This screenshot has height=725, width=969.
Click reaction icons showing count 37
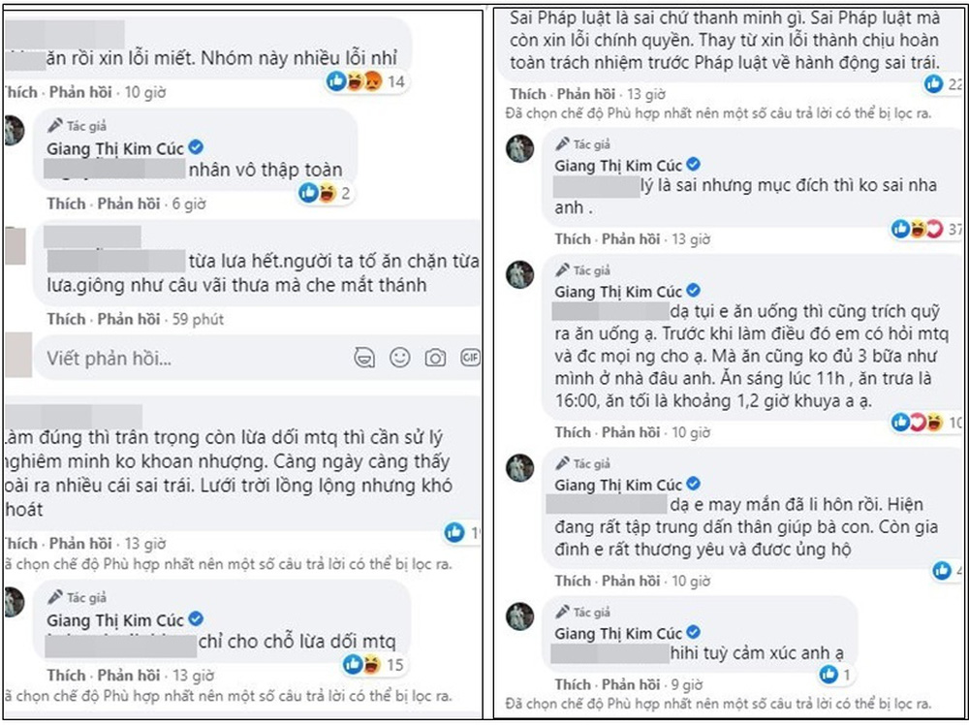point(914,230)
